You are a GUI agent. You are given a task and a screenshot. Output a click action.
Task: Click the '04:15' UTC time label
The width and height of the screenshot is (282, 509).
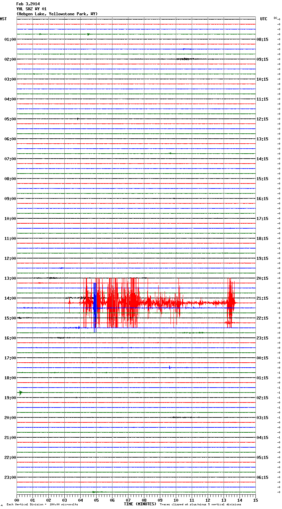coord(262,438)
